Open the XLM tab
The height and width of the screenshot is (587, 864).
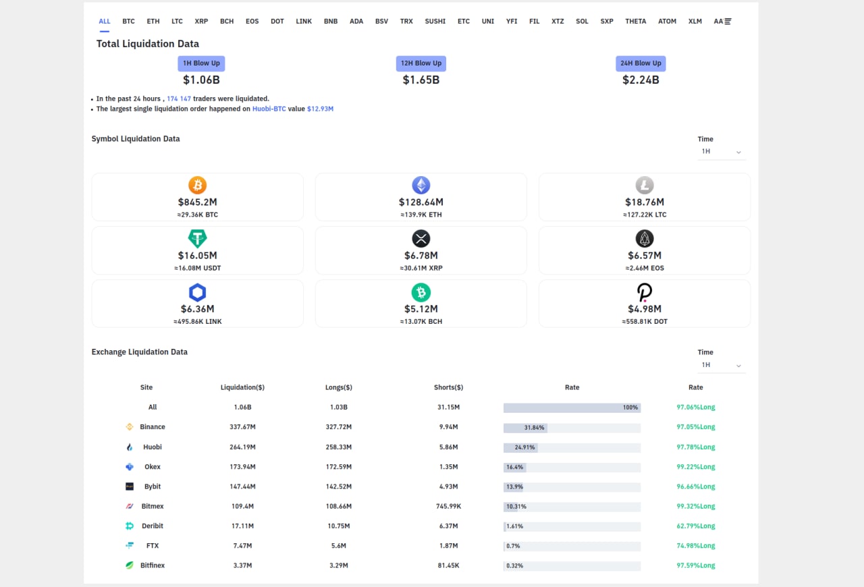click(x=695, y=22)
